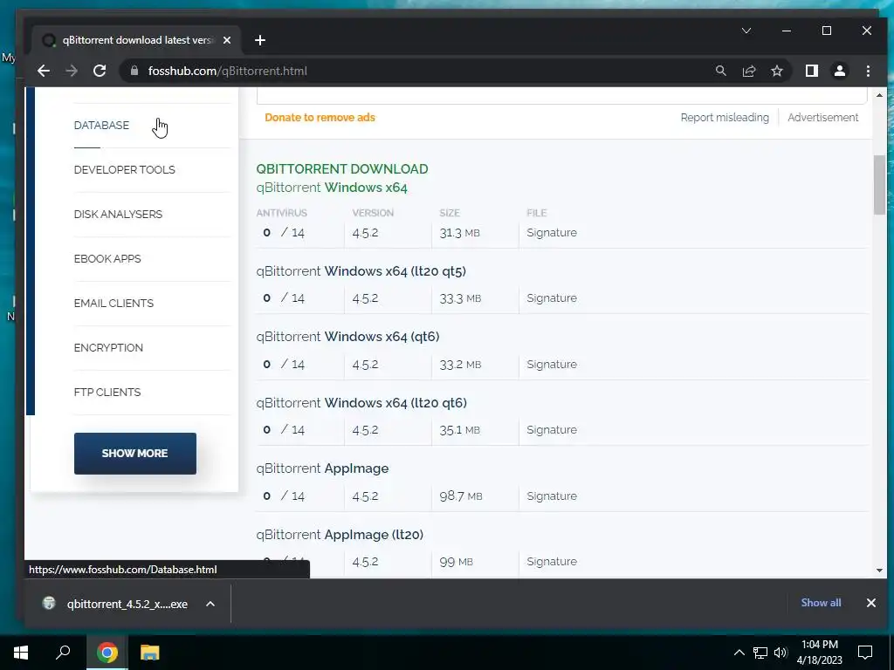Open Windows taskbar search
894x670 pixels.
tap(63, 653)
